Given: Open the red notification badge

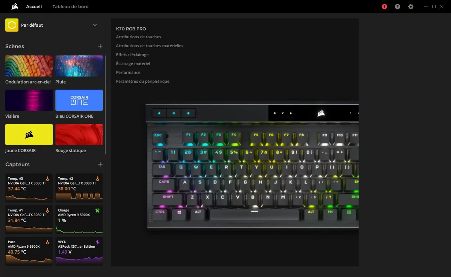Looking at the screenshot, I should point(384,6).
